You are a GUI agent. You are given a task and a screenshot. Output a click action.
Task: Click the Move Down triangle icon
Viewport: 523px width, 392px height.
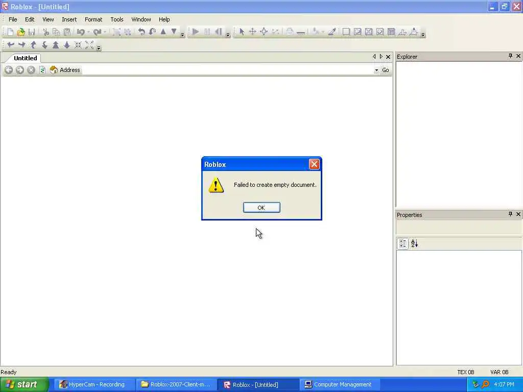click(x=174, y=32)
